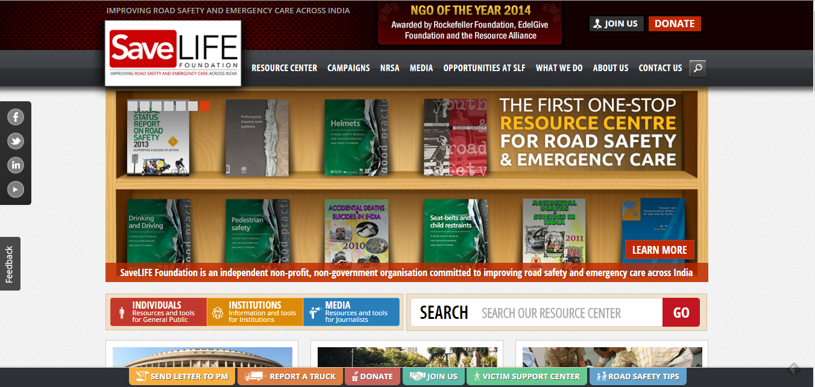
Task: Click the scroll-to-top arrow icon
Action: [793, 369]
